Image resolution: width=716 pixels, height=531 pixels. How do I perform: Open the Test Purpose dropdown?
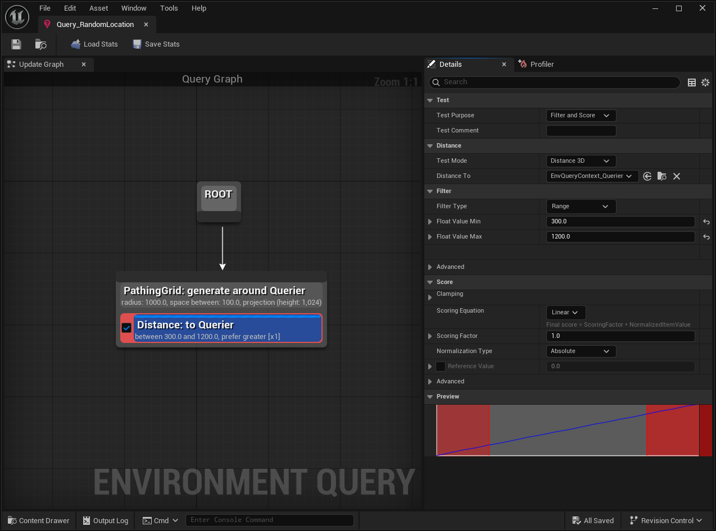point(581,116)
